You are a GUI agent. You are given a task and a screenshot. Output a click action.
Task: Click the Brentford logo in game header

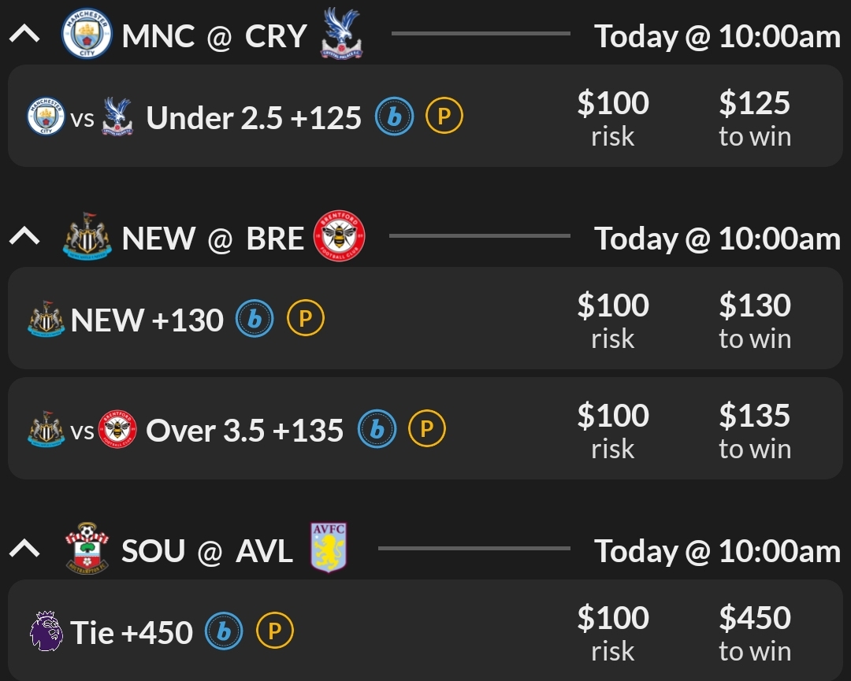(x=340, y=236)
